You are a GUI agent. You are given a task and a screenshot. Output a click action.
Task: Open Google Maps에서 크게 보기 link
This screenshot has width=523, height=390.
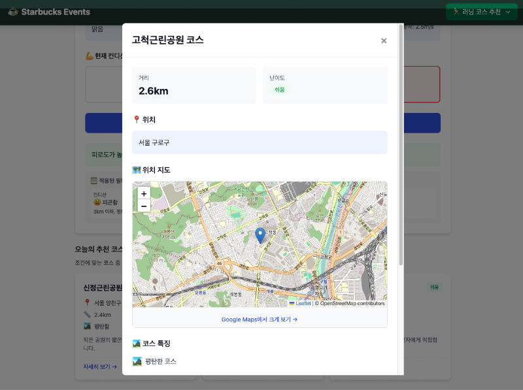[x=260, y=319]
